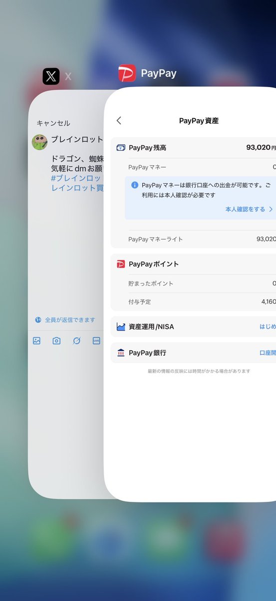Tap the PayPayマネーライト row label
This screenshot has height=601, width=276.
pyautogui.click(x=156, y=239)
